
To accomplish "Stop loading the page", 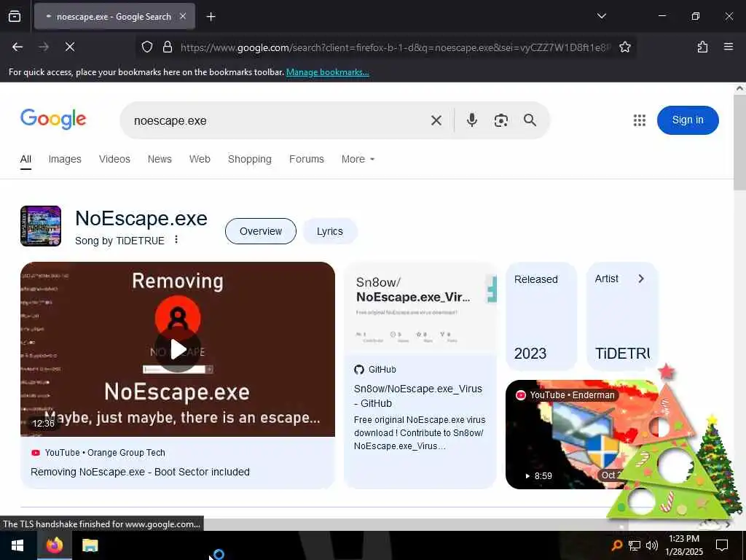I will (70, 47).
